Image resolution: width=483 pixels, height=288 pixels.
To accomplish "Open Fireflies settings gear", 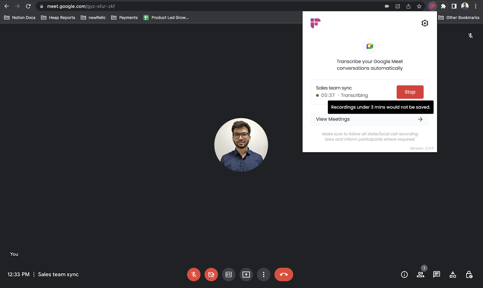I will pyautogui.click(x=425, y=23).
